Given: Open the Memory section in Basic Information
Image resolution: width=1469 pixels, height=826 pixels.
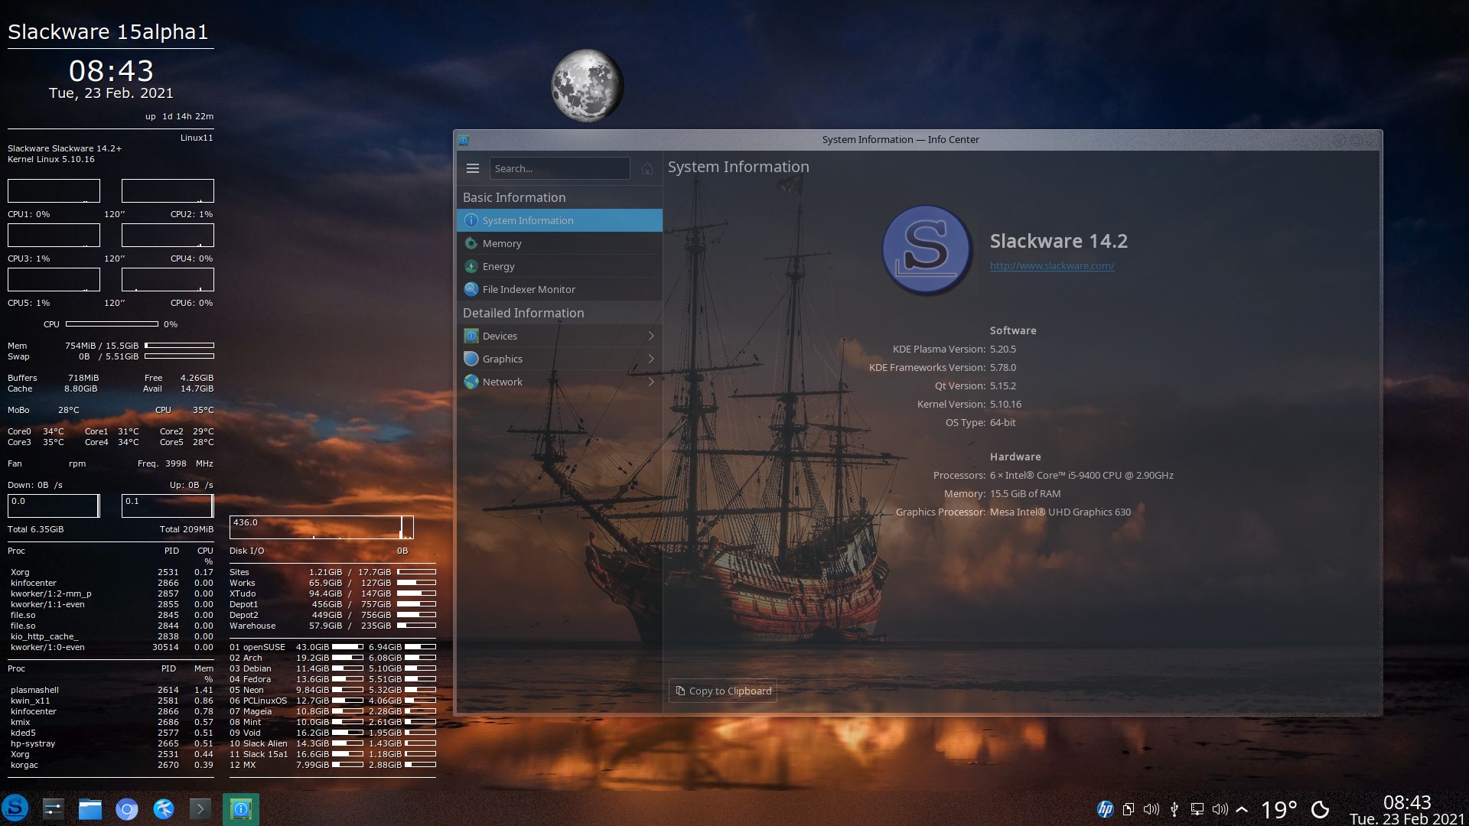Looking at the screenshot, I should click(x=503, y=243).
